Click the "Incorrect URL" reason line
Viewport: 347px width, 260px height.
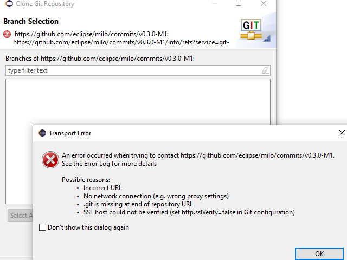[102, 188]
